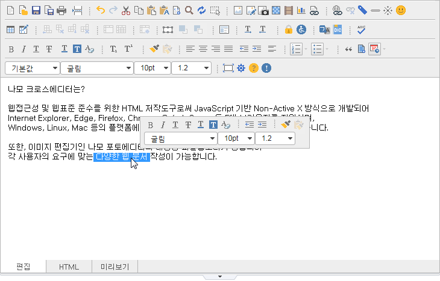
Task: Toggle Underline in the main toolbar
Action: [36, 49]
